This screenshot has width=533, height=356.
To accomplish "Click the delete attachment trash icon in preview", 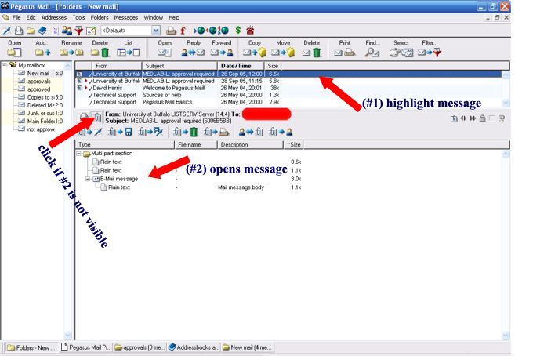I will point(185,132).
